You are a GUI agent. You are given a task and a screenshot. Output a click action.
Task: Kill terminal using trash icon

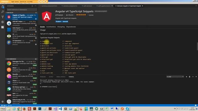click(190, 77)
